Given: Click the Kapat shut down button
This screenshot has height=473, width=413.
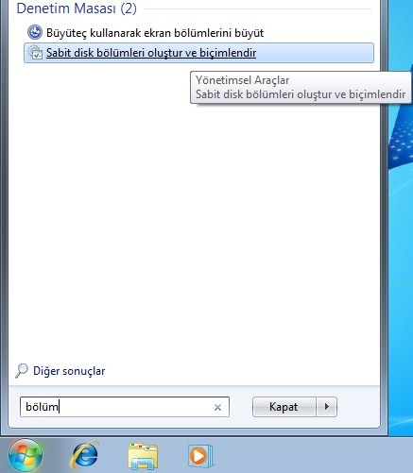Looking at the screenshot, I should [284, 407].
